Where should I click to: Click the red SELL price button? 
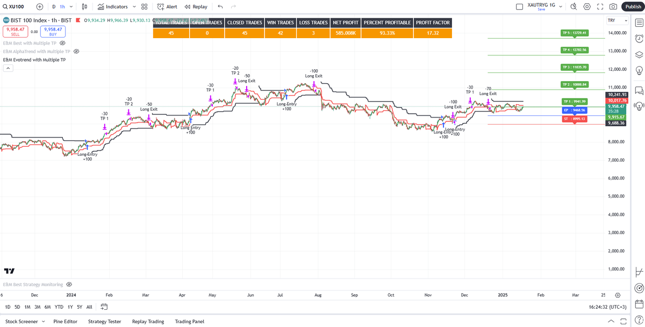click(x=15, y=32)
